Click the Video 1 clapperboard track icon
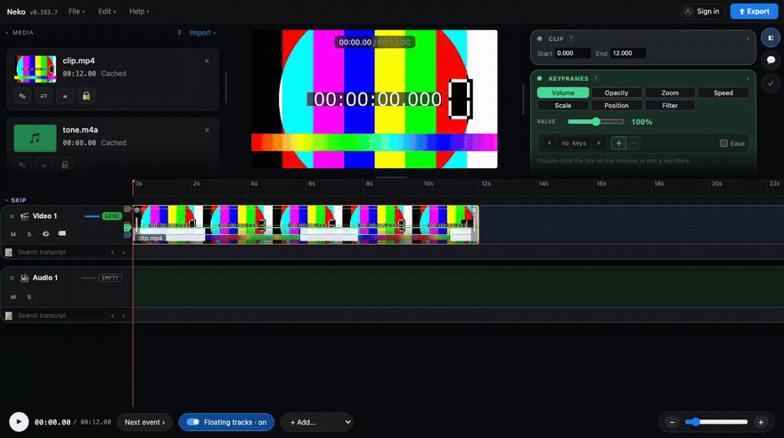784x438 pixels. click(24, 216)
